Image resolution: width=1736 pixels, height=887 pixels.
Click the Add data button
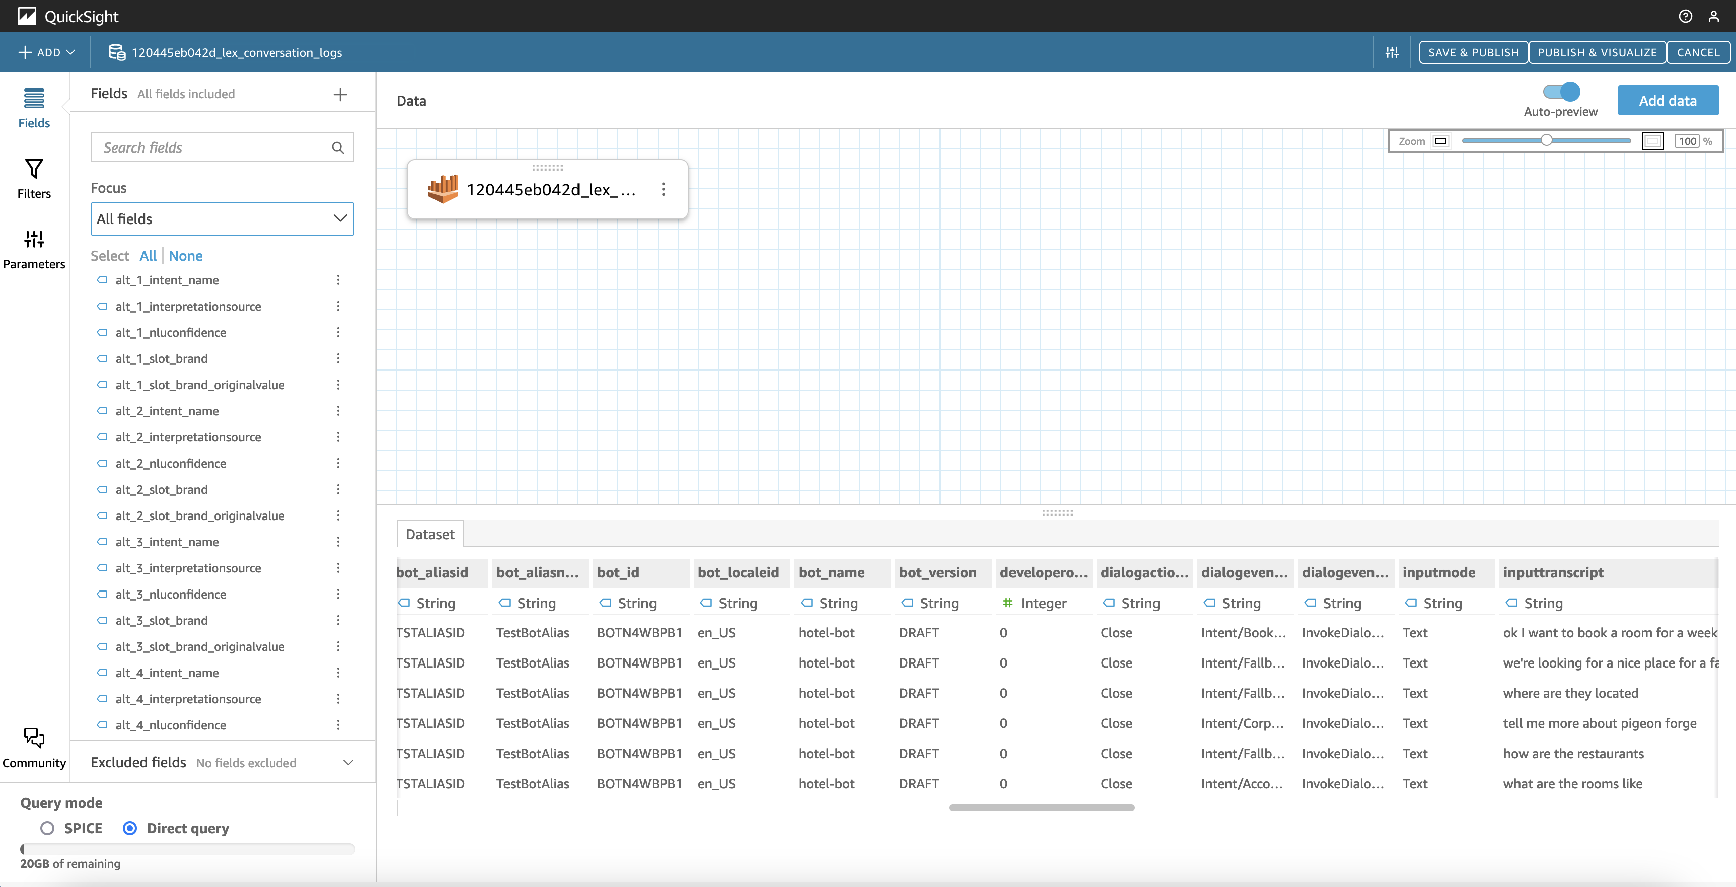point(1667,100)
